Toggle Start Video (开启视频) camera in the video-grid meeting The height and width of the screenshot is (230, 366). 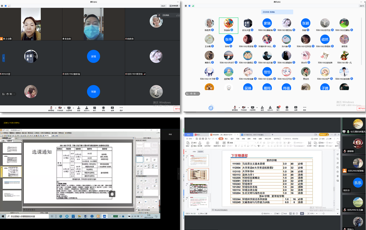(x=60, y=108)
